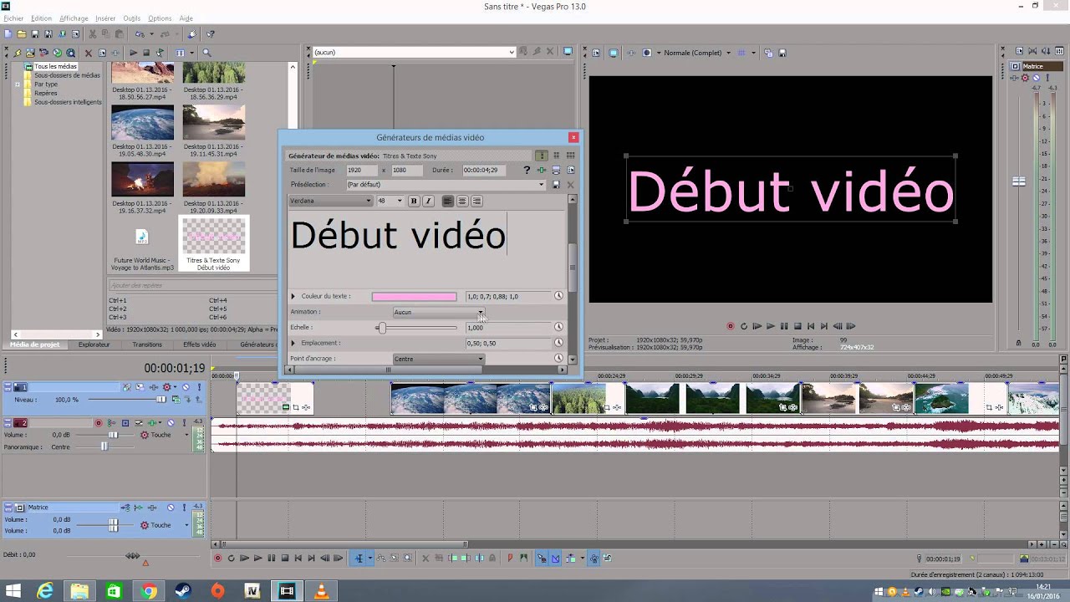Switch to the Explorateur tab
Viewport: 1070px width, 602px height.
coord(94,344)
